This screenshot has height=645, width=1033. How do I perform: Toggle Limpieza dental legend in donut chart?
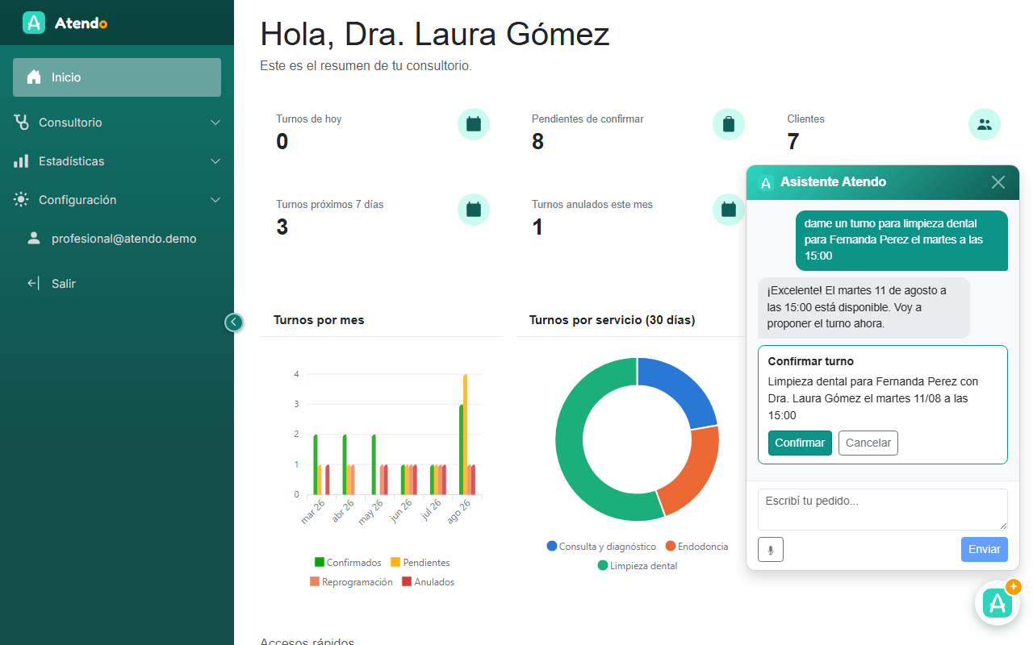(637, 566)
